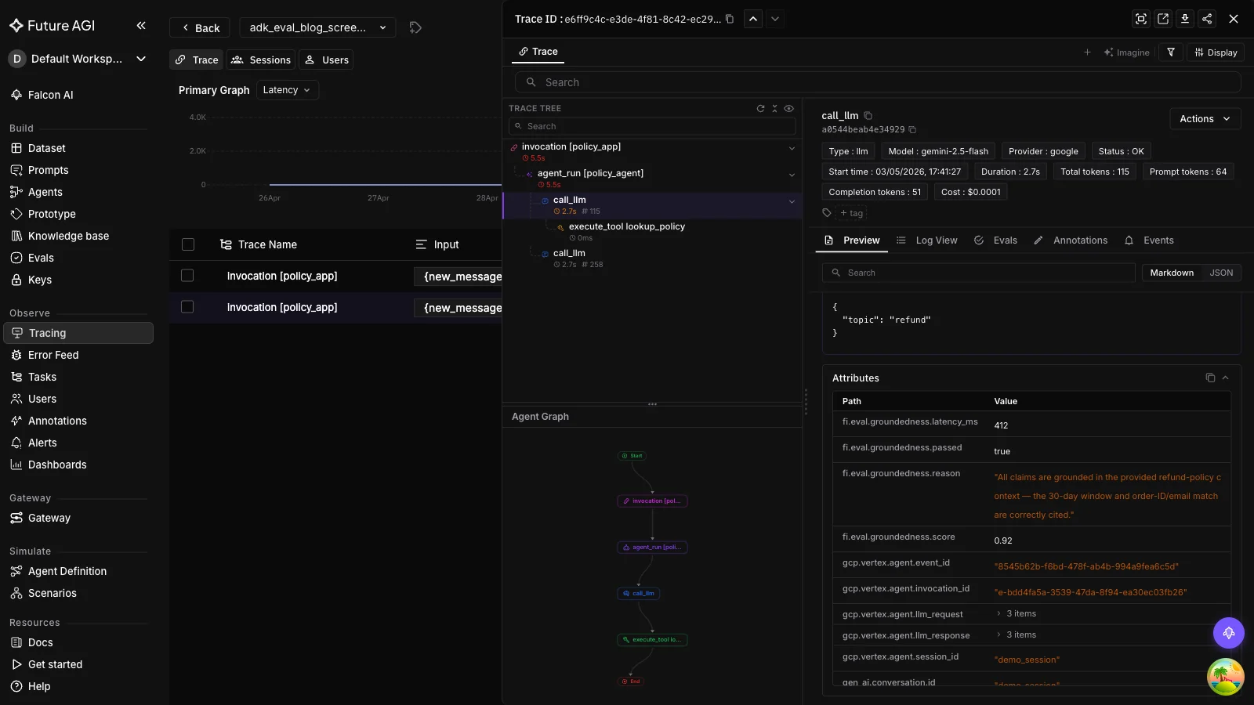Click the execute_tool node in the Agent Graph

tap(652, 640)
